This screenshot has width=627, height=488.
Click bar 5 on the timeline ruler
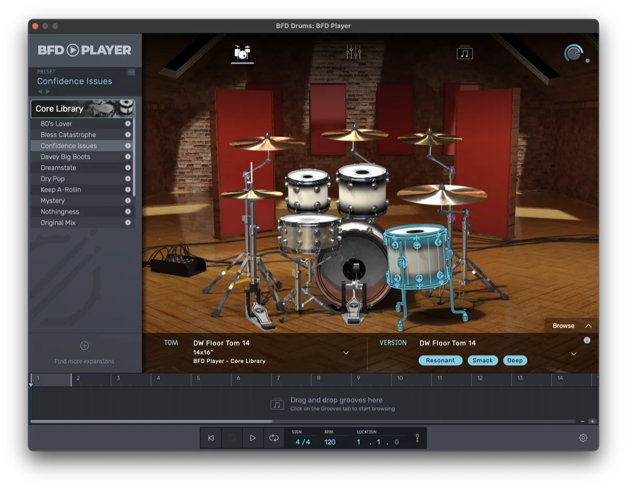click(199, 378)
